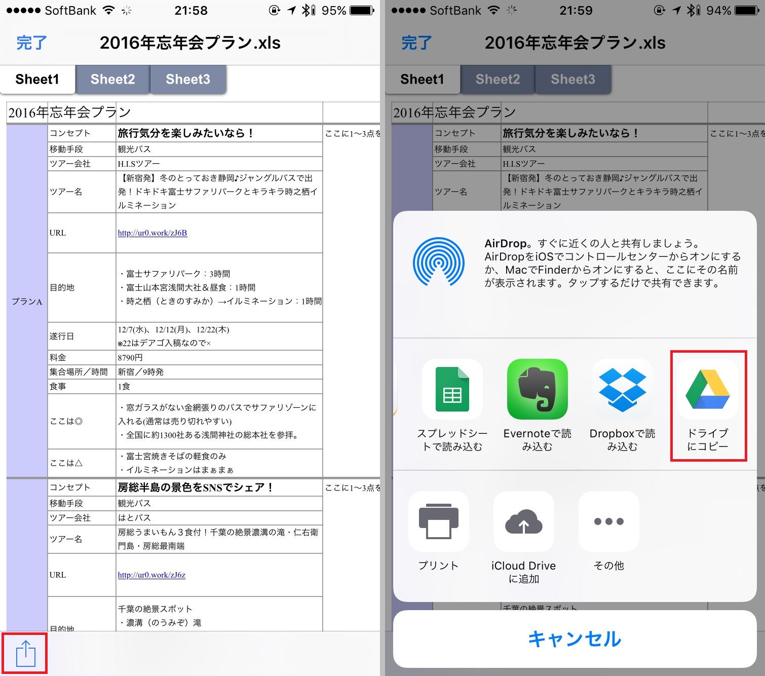Screen dimensions: 765x676
Task: Tap '完了' in the right screen
Action: point(416,43)
